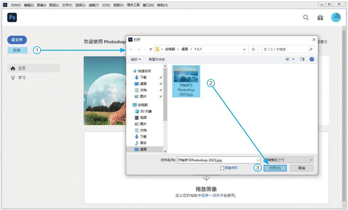The height and width of the screenshot is (210, 348).
Task: Open the 图层(L) menu
Action: coord(54,5)
